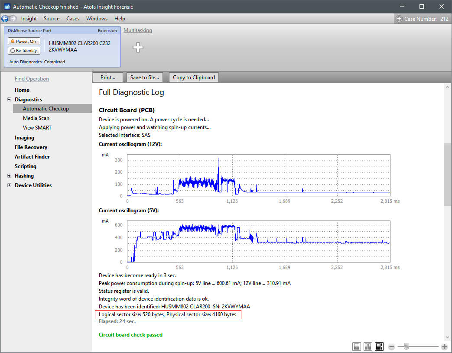This screenshot has height=353, width=452.
Task: Switch to two-column log view icon
Action: point(368,347)
